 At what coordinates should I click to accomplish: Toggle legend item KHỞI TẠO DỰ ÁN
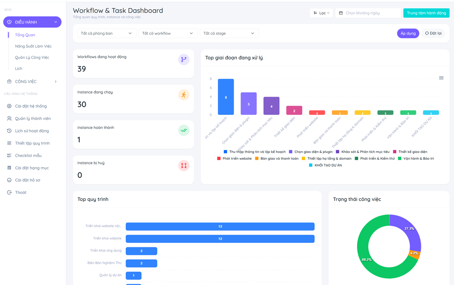pos(326,165)
